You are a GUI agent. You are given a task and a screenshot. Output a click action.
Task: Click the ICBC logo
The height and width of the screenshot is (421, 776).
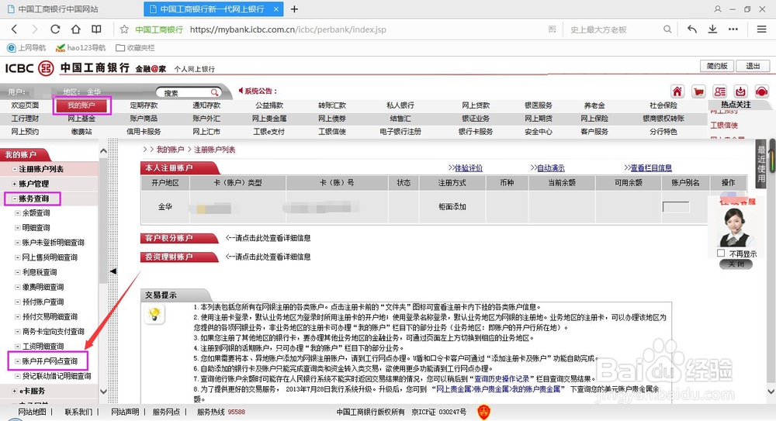pyautogui.click(x=29, y=67)
